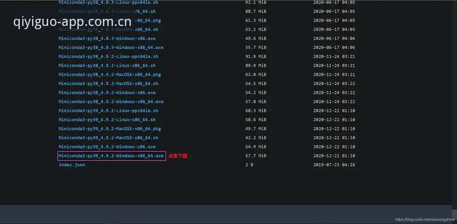Click Miniconda3-py38_4.8.3-Linux-ppc64le.sh at top
Screen dimensions: 457x224
pyautogui.click(x=109, y=3)
